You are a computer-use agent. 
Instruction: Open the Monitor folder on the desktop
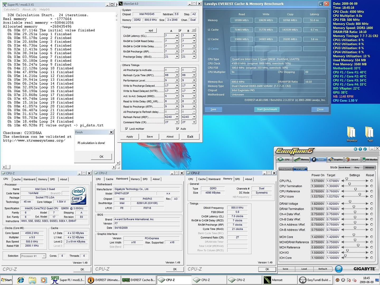(351, 134)
